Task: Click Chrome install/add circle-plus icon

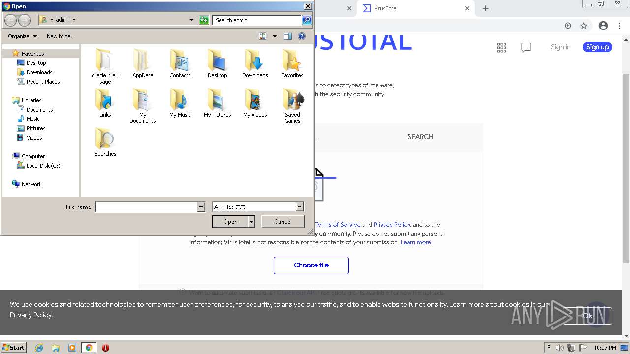Action: (x=568, y=26)
